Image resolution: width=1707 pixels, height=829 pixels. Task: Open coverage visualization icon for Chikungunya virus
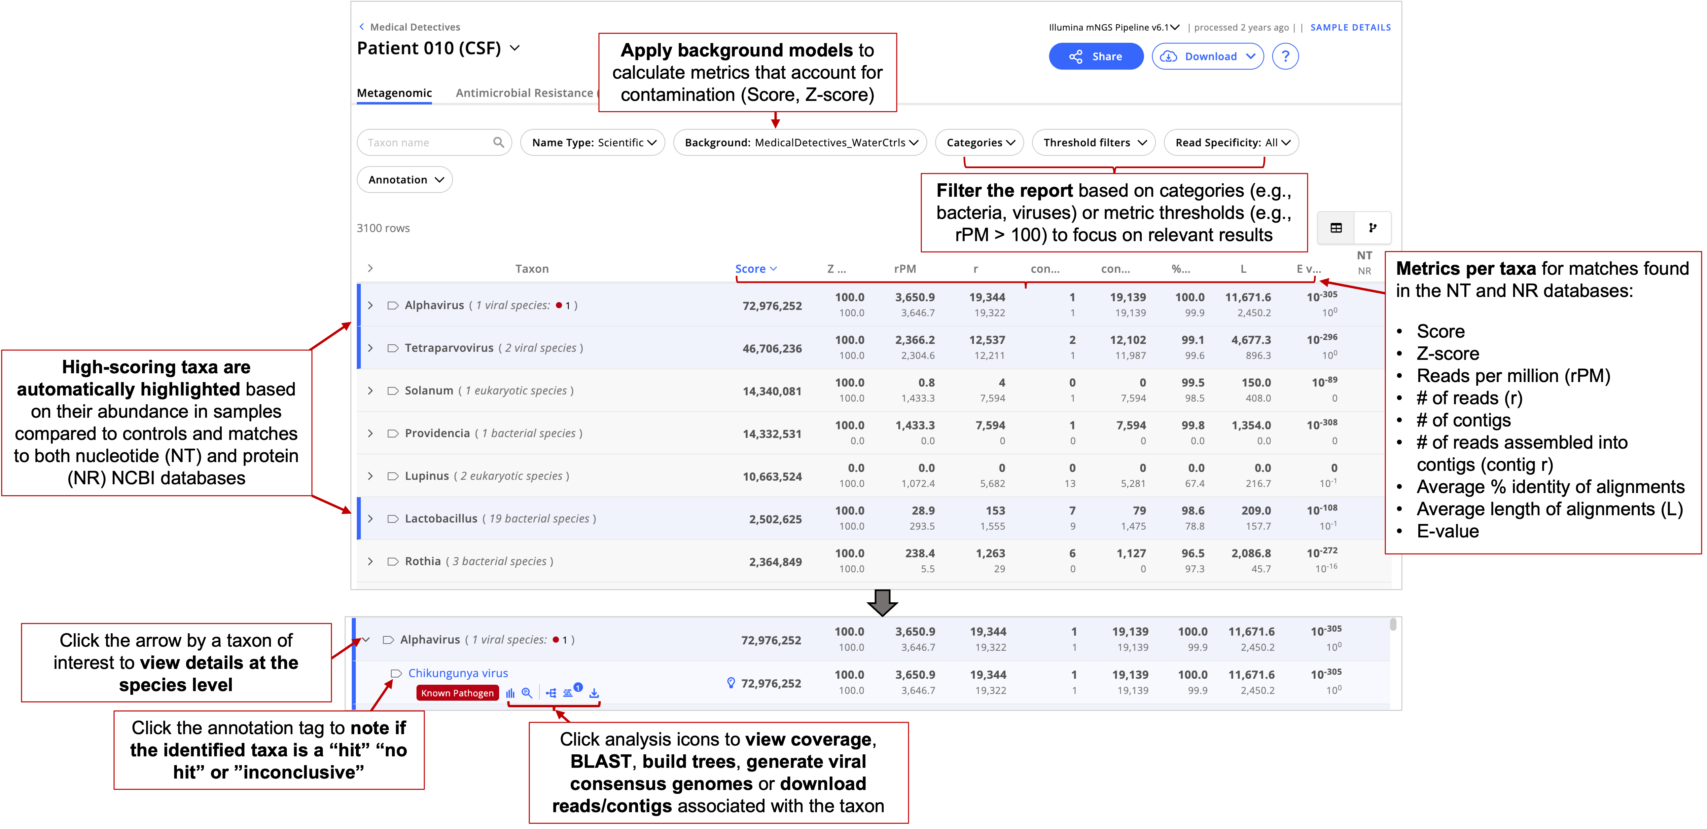[x=509, y=692]
